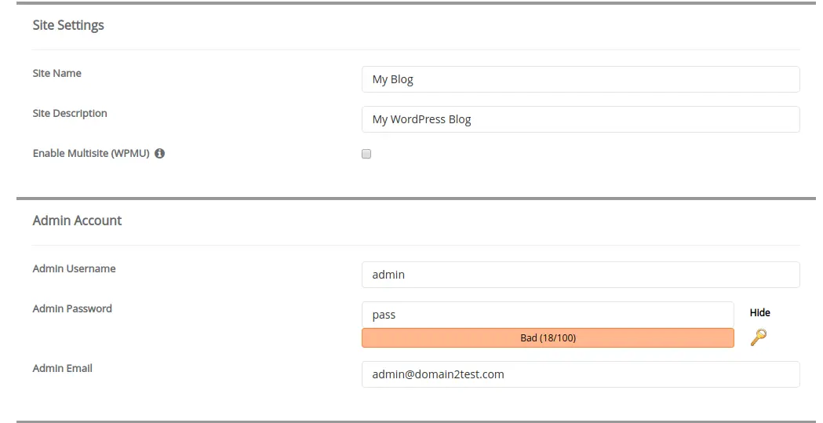The height and width of the screenshot is (423, 823).
Task: Hide the admin password text
Action: [759, 312]
